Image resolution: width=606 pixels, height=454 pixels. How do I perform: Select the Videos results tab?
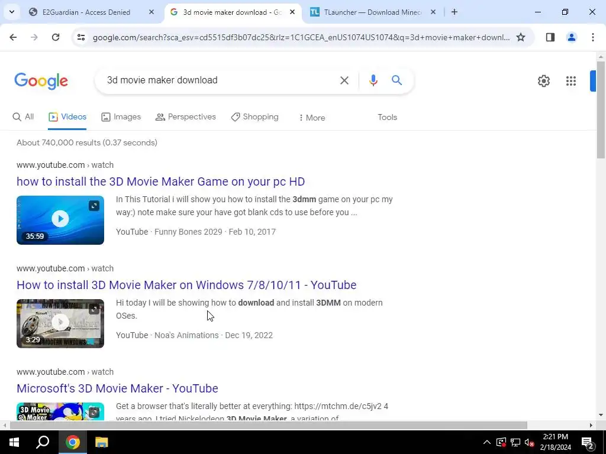(67, 117)
